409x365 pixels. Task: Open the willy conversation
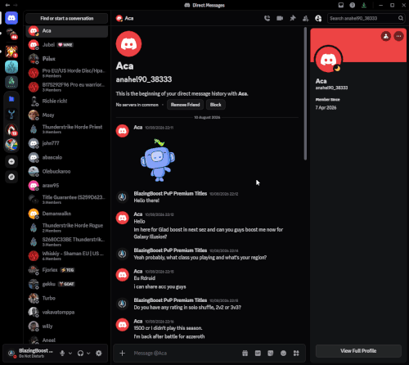[x=67, y=327]
